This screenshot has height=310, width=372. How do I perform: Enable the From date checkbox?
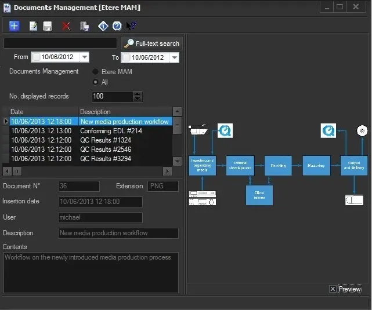click(37, 57)
